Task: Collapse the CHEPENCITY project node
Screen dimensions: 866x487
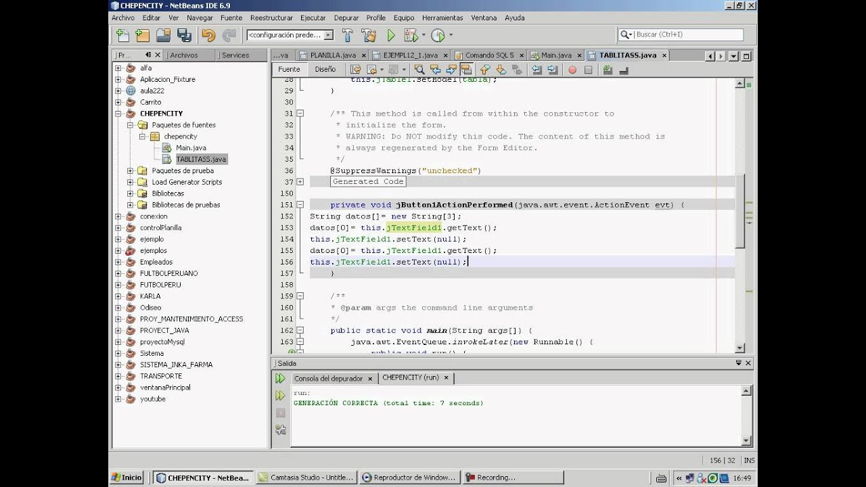Action: [x=118, y=114]
